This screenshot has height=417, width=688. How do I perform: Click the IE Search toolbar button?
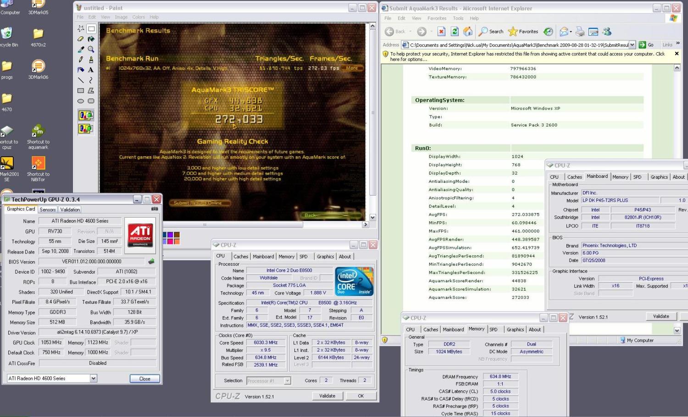point(491,32)
